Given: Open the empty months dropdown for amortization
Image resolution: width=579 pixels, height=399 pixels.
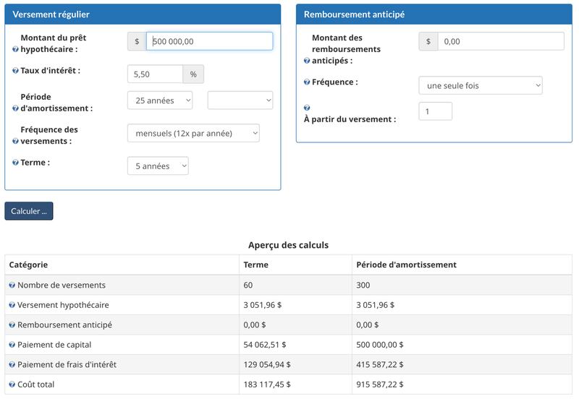Looking at the screenshot, I should [x=240, y=100].
